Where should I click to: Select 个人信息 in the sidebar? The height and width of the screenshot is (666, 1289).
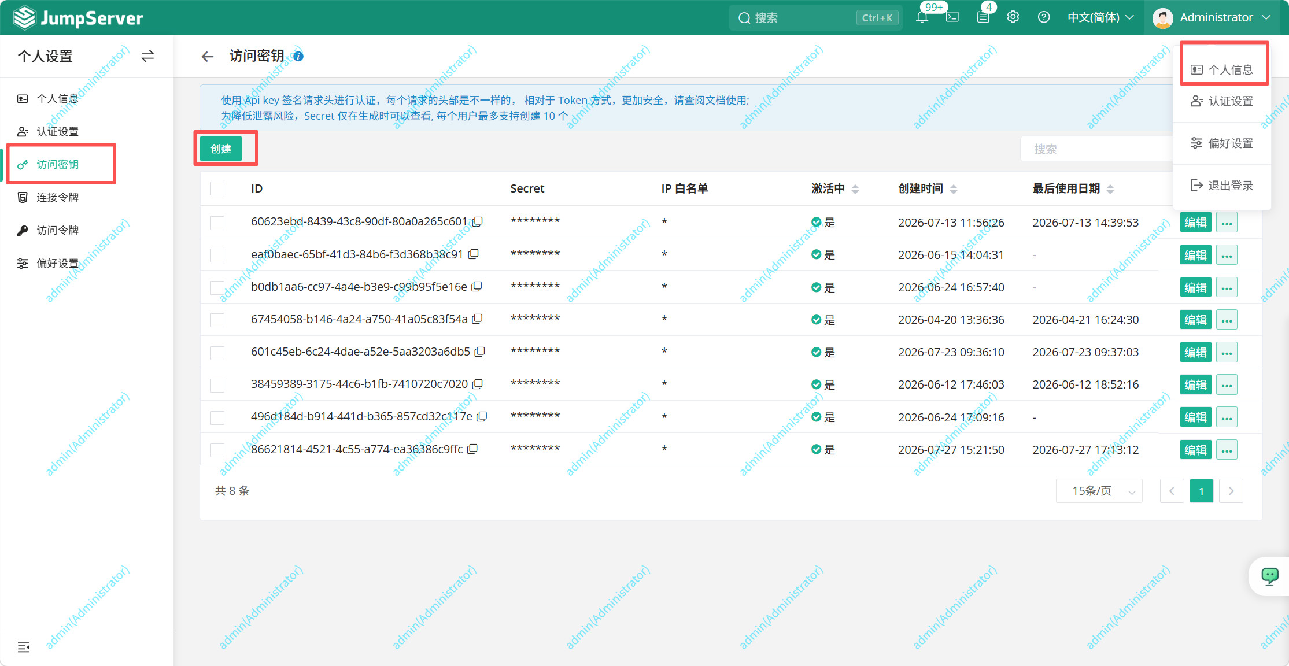click(x=87, y=98)
